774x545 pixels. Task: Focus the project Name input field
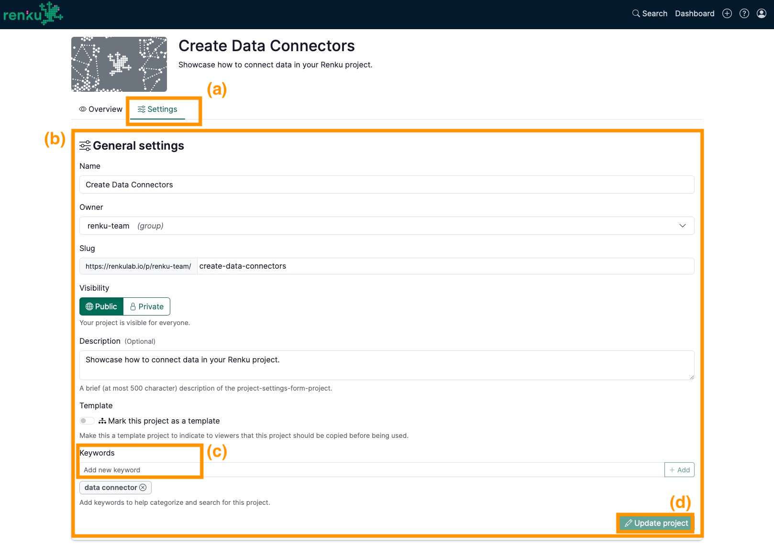coord(387,185)
